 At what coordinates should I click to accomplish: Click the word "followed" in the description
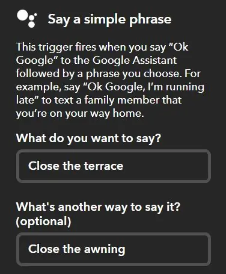[x=38, y=73]
